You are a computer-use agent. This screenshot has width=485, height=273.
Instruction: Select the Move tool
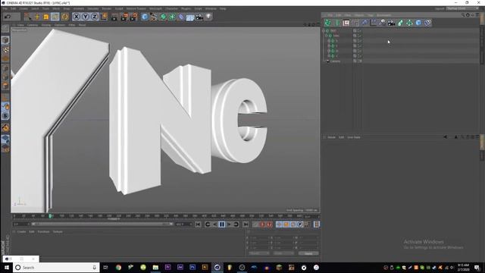37,17
